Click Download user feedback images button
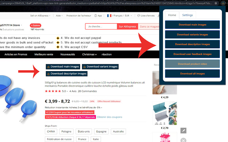This screenshot has height=142, width=228. click(192, 54)
